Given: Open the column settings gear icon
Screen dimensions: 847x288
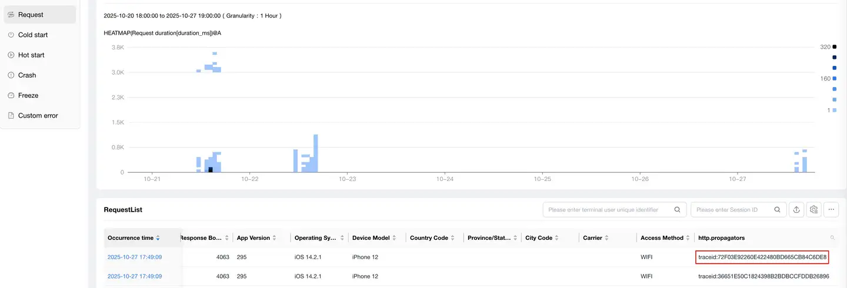Looking at the screenshot, I should click(x=814, y=209).
